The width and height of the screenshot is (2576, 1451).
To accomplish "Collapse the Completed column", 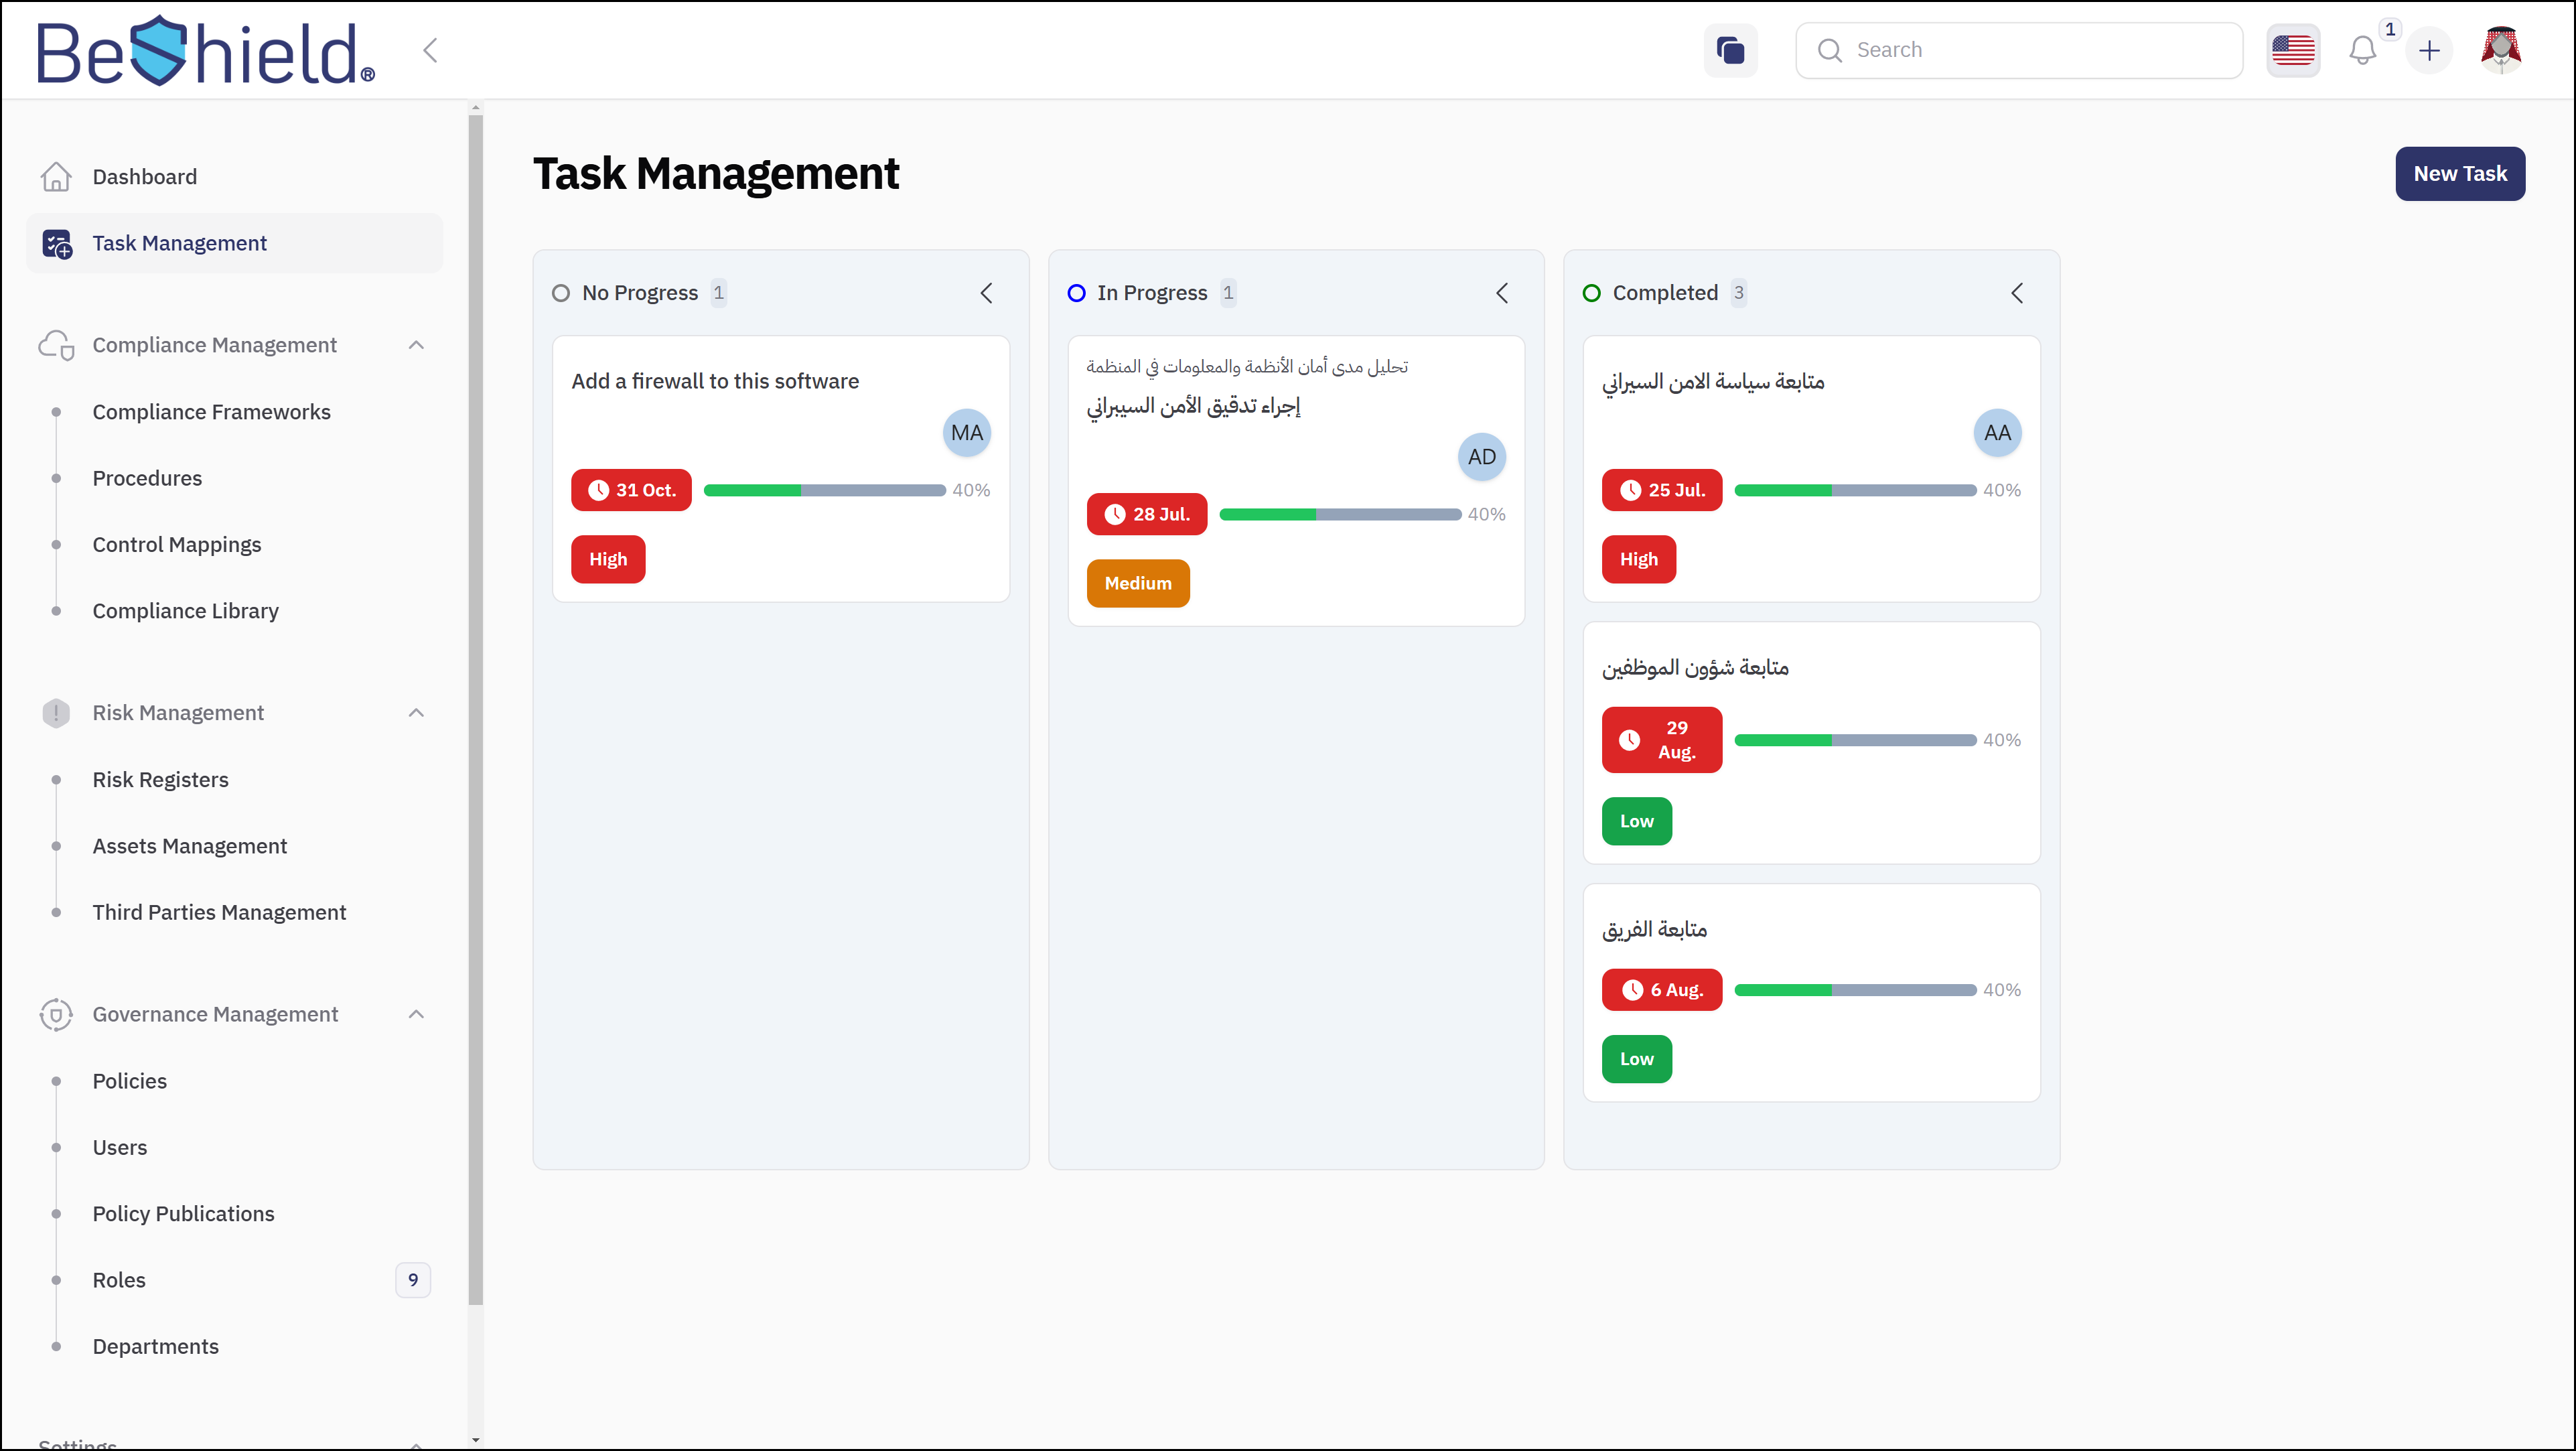I will coord(2017,293).
